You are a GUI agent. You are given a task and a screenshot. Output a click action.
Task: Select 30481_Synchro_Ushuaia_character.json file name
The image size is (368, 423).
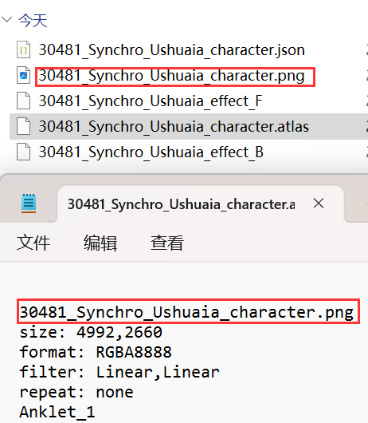tap(172, 50)
